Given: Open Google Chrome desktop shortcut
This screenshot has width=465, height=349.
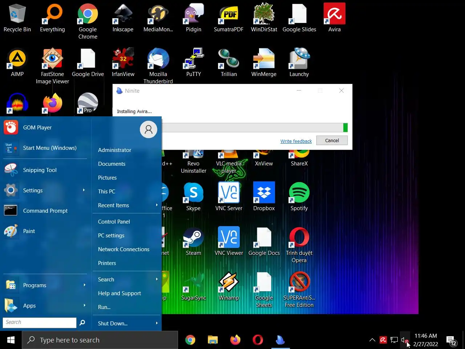Looking at the screenshot, I should (88, 21).
